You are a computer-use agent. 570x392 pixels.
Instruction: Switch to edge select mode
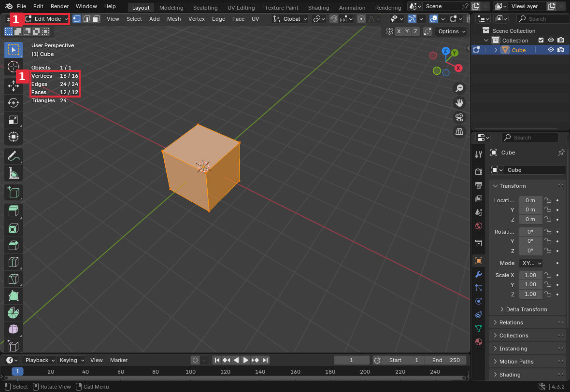coord(86,19)
